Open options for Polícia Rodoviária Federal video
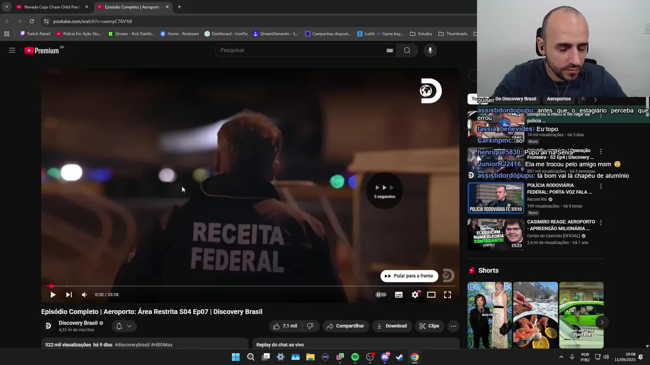This screenshot has width=650, height=365. 601,186
